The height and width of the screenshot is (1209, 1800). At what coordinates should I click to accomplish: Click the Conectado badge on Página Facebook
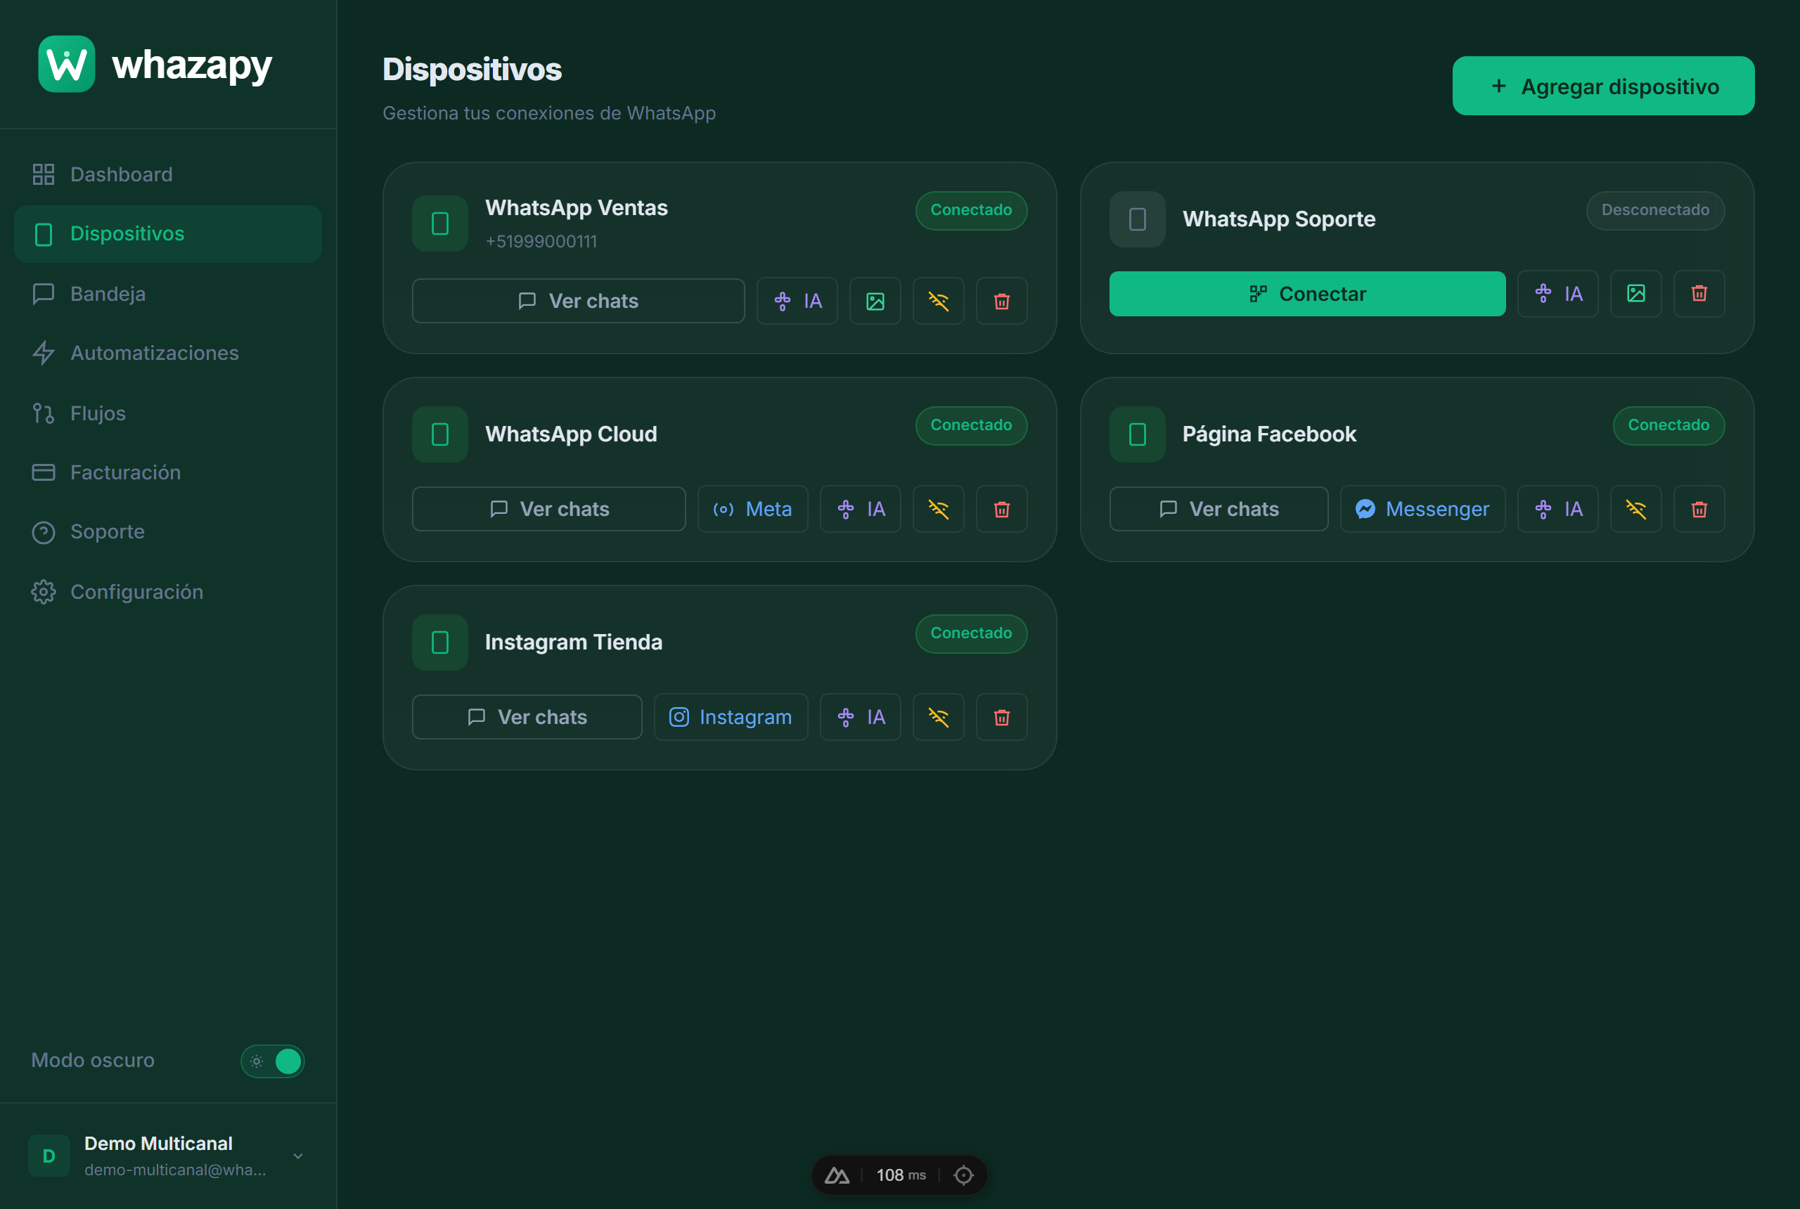click(x=1668, y=426)
